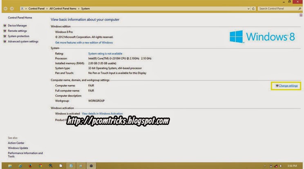Click the Windows 8 logo
304x169 pixels.
[x=262, y=37]
